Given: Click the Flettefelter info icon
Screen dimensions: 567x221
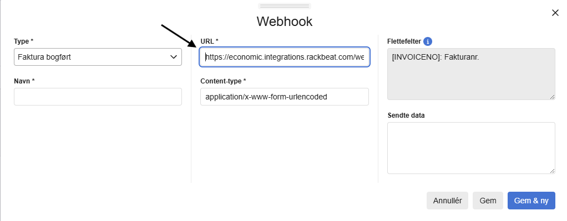Looking at the screenshot, I should (428, 41).
